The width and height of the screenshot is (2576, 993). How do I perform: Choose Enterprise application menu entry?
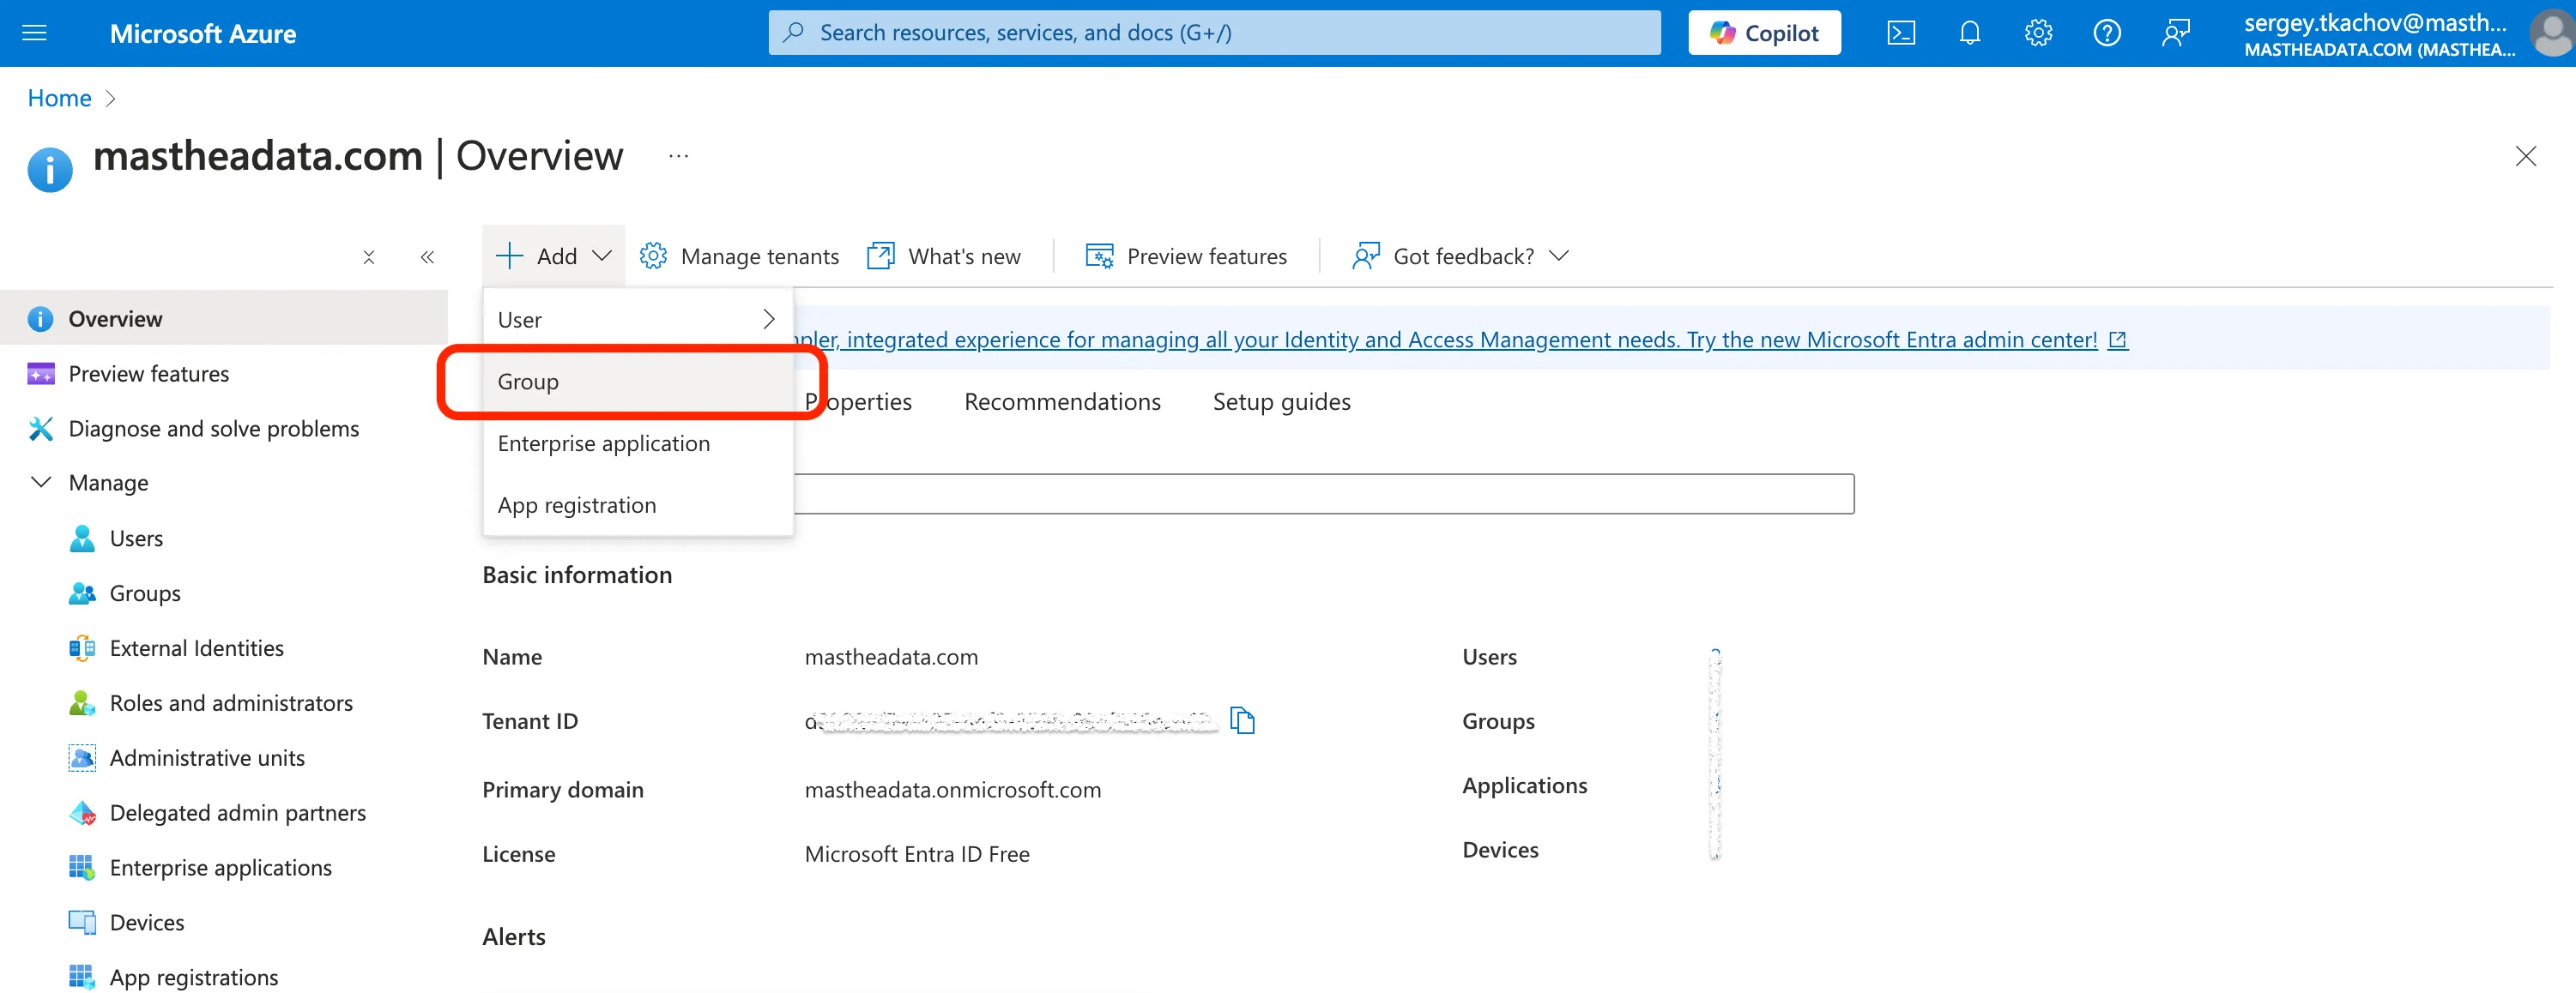(x=603, y=443)
